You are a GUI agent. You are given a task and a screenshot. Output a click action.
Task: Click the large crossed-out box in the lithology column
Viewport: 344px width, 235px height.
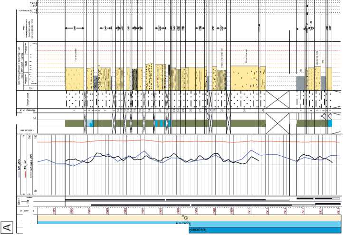coord(277,99)
